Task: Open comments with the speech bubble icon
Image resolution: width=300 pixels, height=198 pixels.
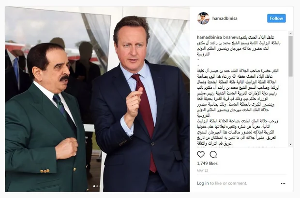Action: click(213, 154)
